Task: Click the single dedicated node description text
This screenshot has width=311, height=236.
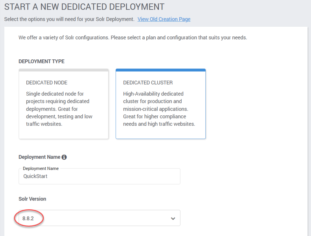Action: point(59,109)
